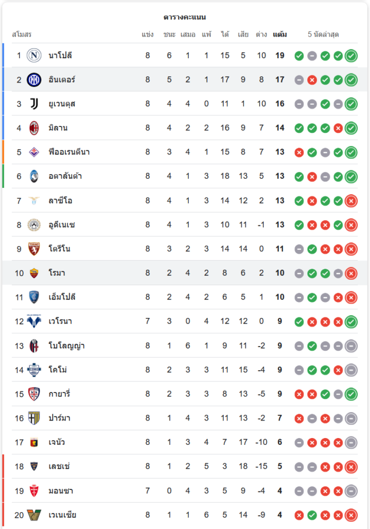Click the Napoli club logo
Image resolution: width=370 pixels, height=529 pixels.
pyautogui.click(x=34, y=56)
